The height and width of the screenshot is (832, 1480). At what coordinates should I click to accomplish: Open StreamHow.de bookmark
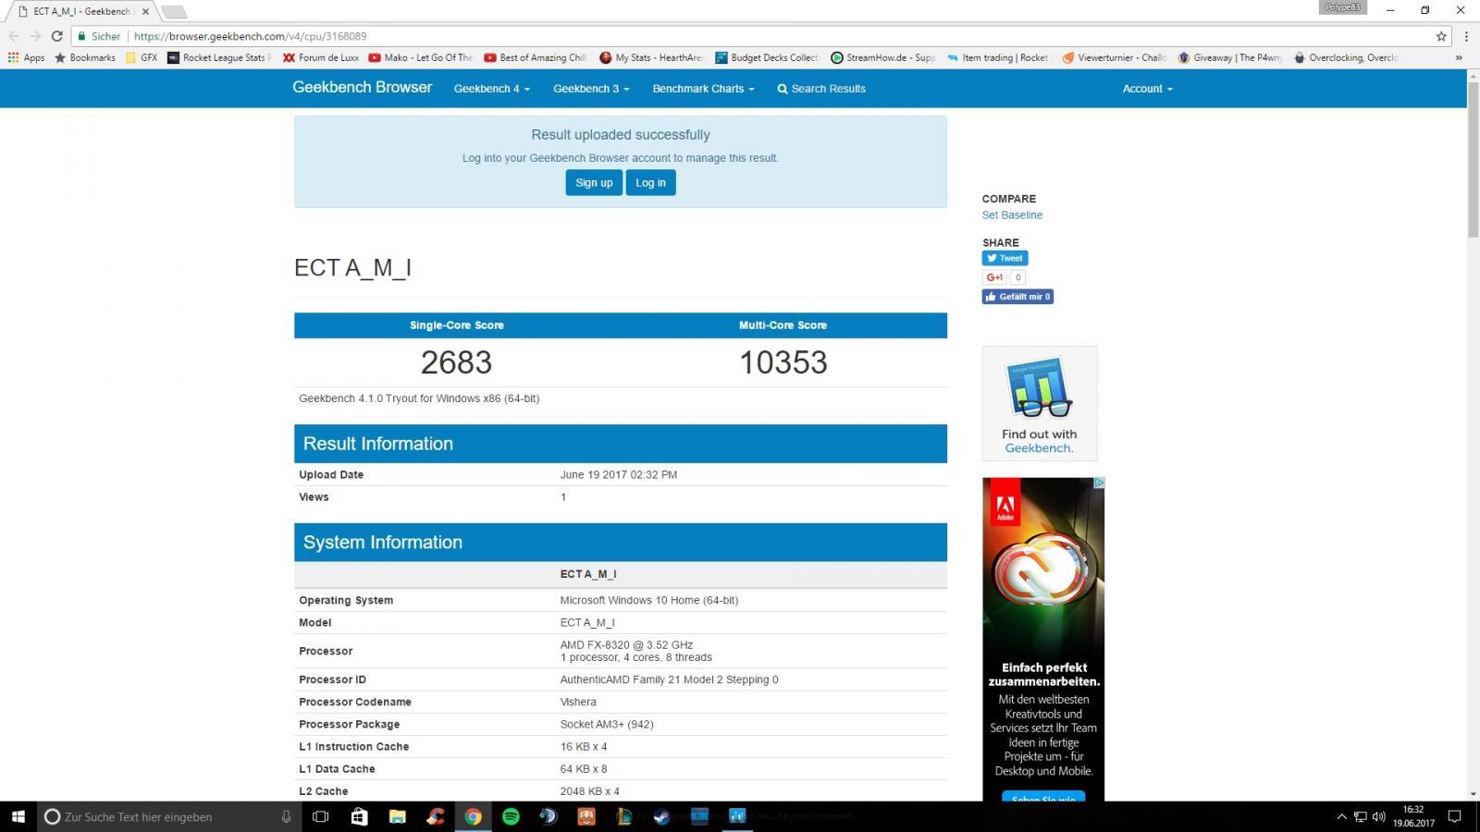coord(882,57)
